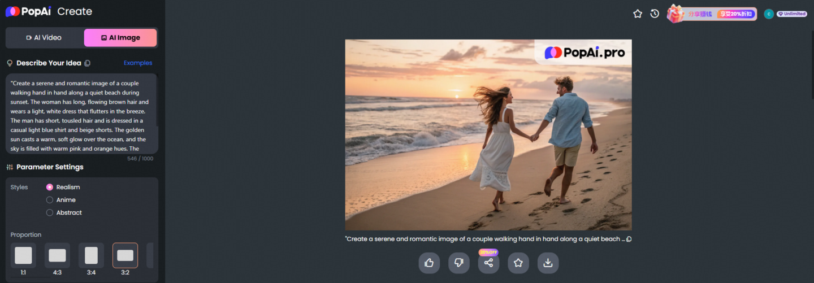Open the history clock icon

[655, 14]
